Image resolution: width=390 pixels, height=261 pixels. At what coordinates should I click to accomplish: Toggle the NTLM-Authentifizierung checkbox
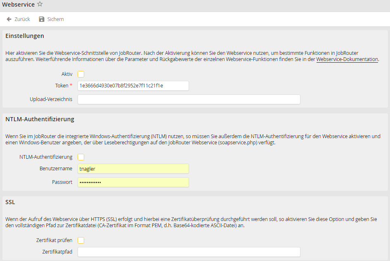click(x=81, y=157)
